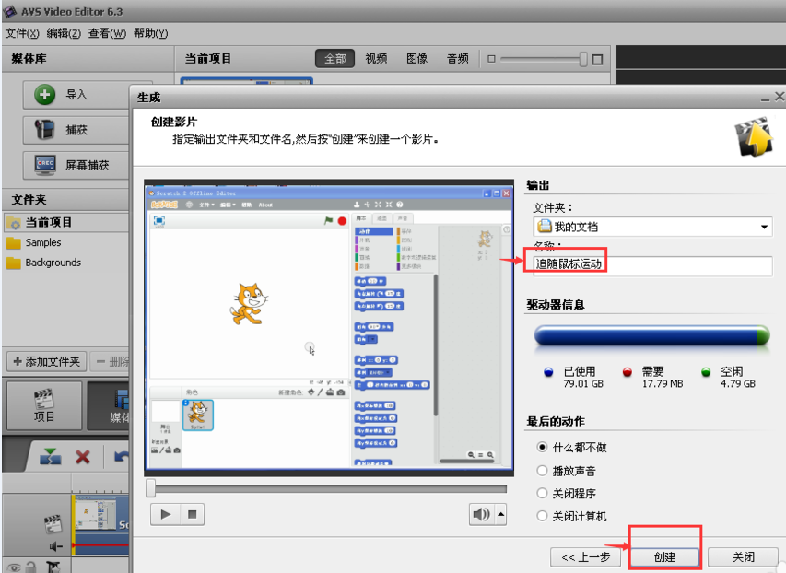Image resolution: width=786 pixels, height=573 pixels.
Task: Select the Capture (捕获) sidebar icon
Action: (x=46, y=129)
